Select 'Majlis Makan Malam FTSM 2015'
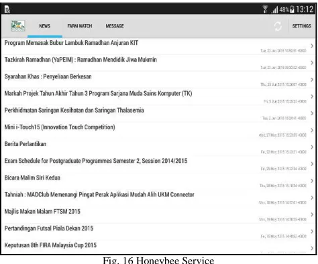318x264 pixels. (42, 212)
